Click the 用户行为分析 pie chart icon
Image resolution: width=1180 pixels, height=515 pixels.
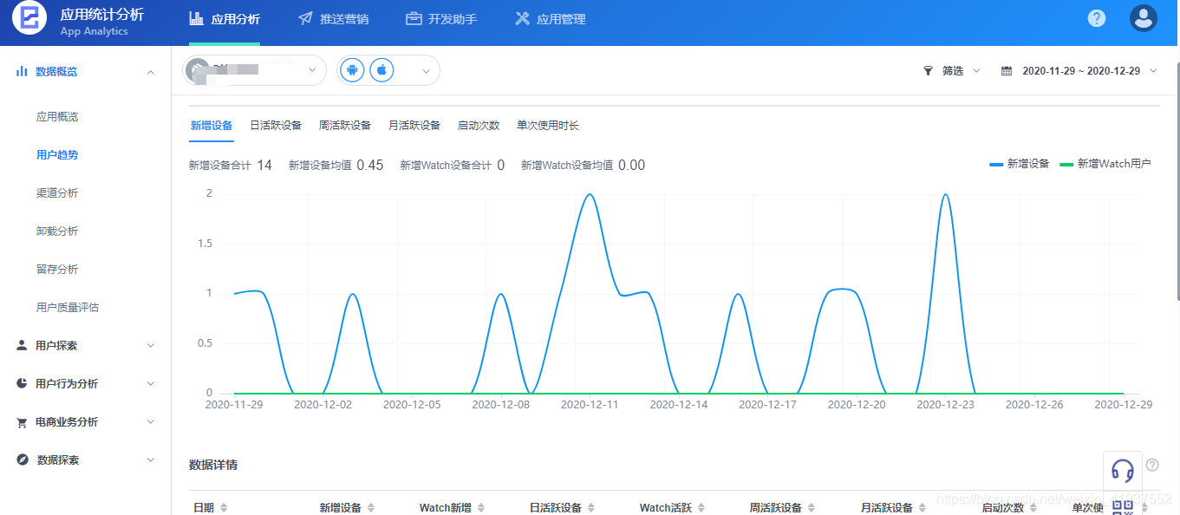pos(22,383)
